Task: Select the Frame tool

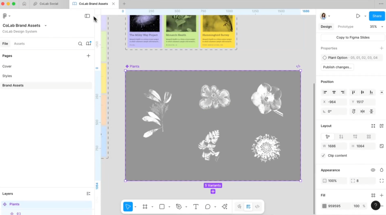Action: pyautogui.click(x=145, y=207)
